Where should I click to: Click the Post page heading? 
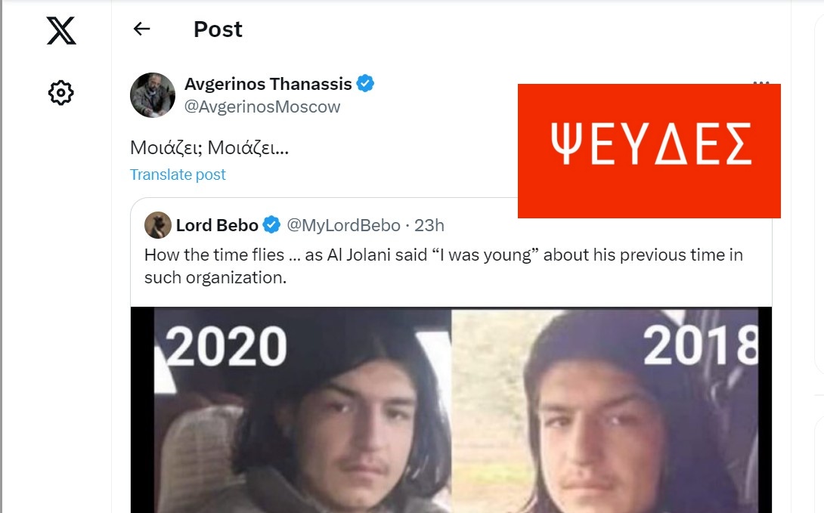click(x=218, y=29)
